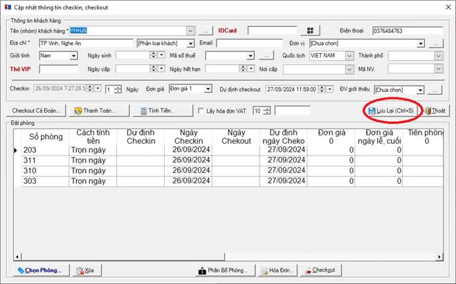The width and height of the screenshot is (456, 284).
Task: Click the number of days stepper
Action: (x=118, y=89)
